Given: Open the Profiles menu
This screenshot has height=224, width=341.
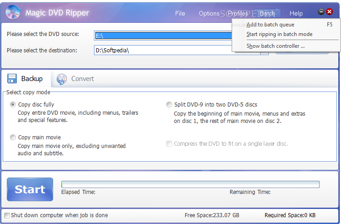Looking at the screenshot, I should pyautogui.click(x=238, y=14).
